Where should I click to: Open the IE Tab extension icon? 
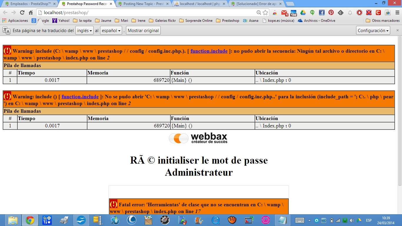pos(388,13)
